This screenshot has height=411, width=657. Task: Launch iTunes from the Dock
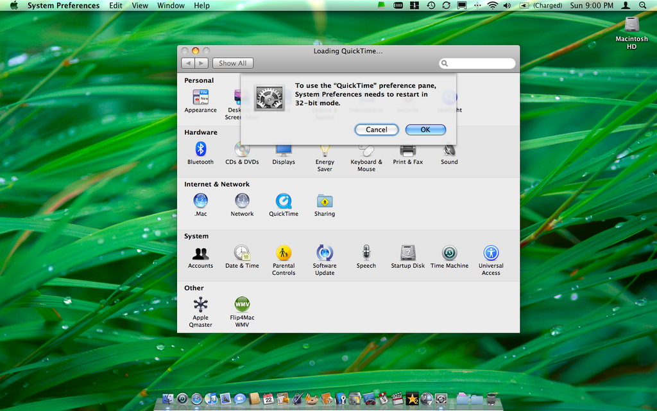[x=210, y=398]
